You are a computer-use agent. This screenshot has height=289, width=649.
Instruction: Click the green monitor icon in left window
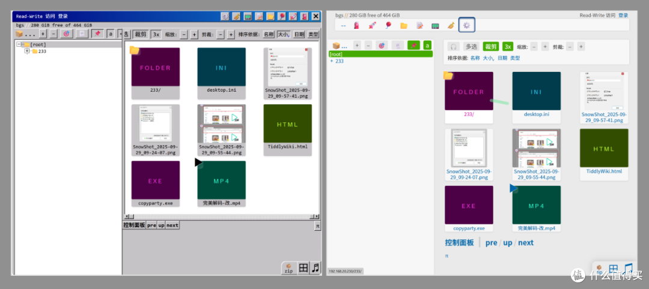248,17
